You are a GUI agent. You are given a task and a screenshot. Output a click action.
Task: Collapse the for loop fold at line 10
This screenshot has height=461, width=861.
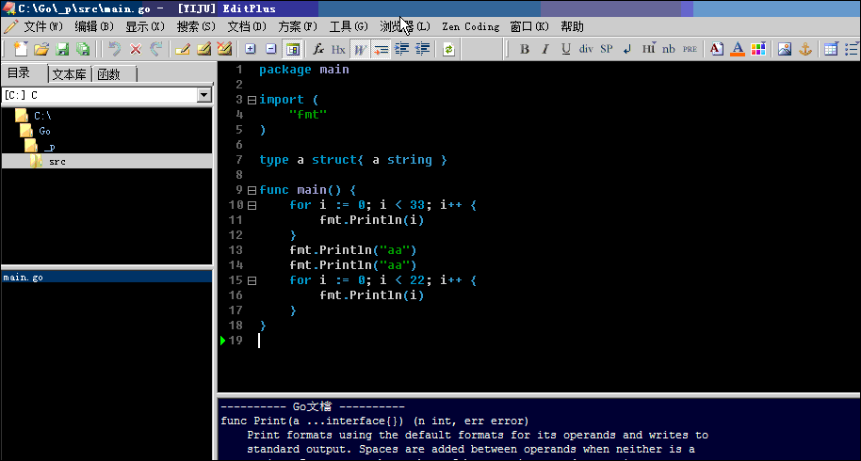(x=252, y=205)
